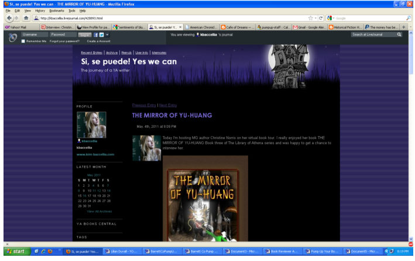
Task: Open Internet Explorer from Quick Launch
Action: (43, 251)
